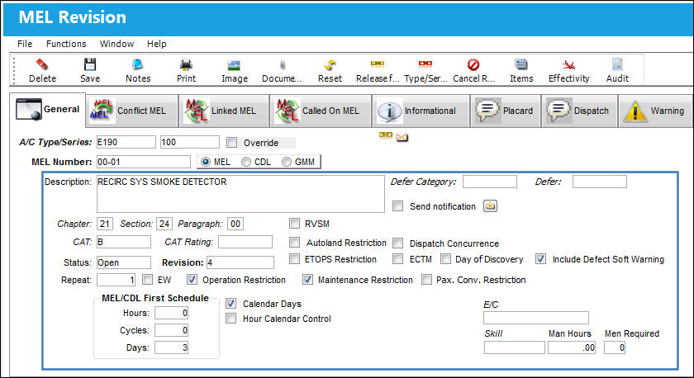Click the Print toolbar icon
Image resolution: width=694 pixels, height=378 pixels.
[x=186, y=65]
